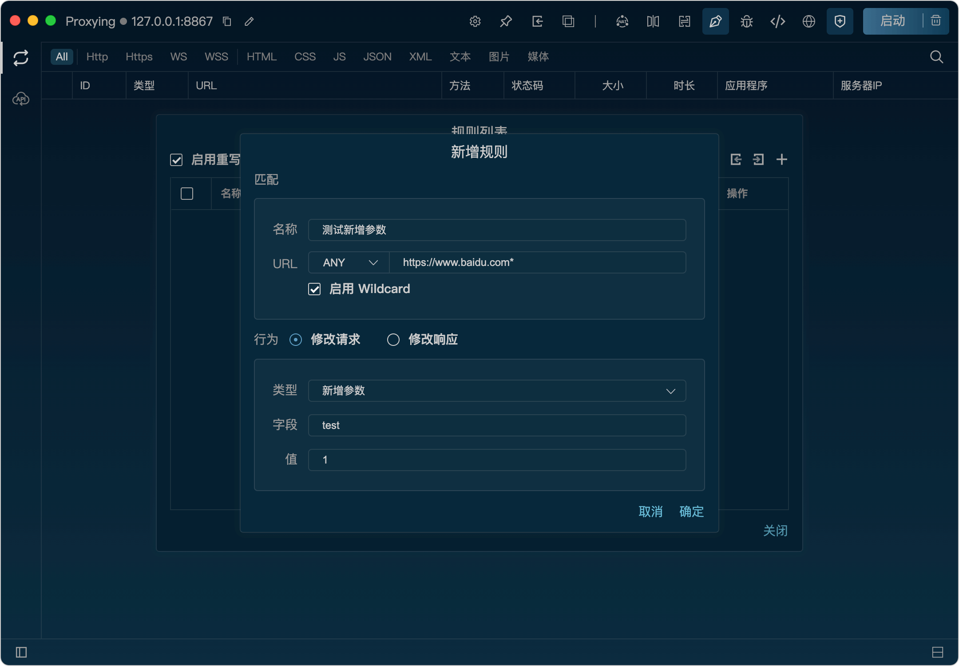Click the 取消 cancel button
The height and width of the screenshot is (666, 959).
coord(650,511)
